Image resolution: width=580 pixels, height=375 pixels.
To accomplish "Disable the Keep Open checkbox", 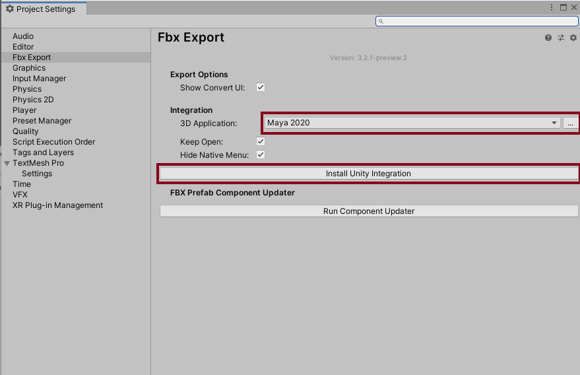I will [261, 142].
